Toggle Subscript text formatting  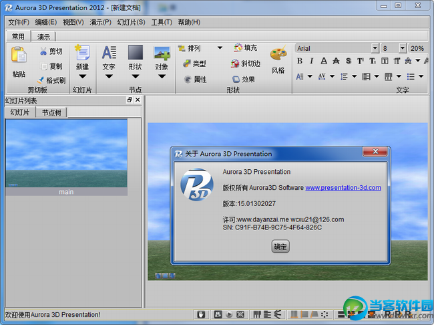tap(373, 61)
